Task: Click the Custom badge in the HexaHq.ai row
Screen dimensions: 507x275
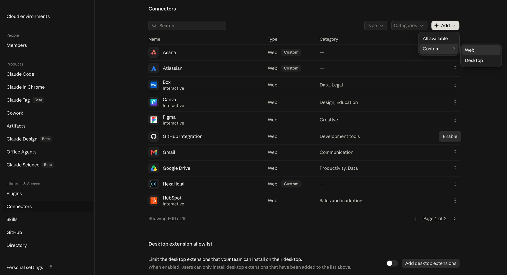Action: coord(291,184)
